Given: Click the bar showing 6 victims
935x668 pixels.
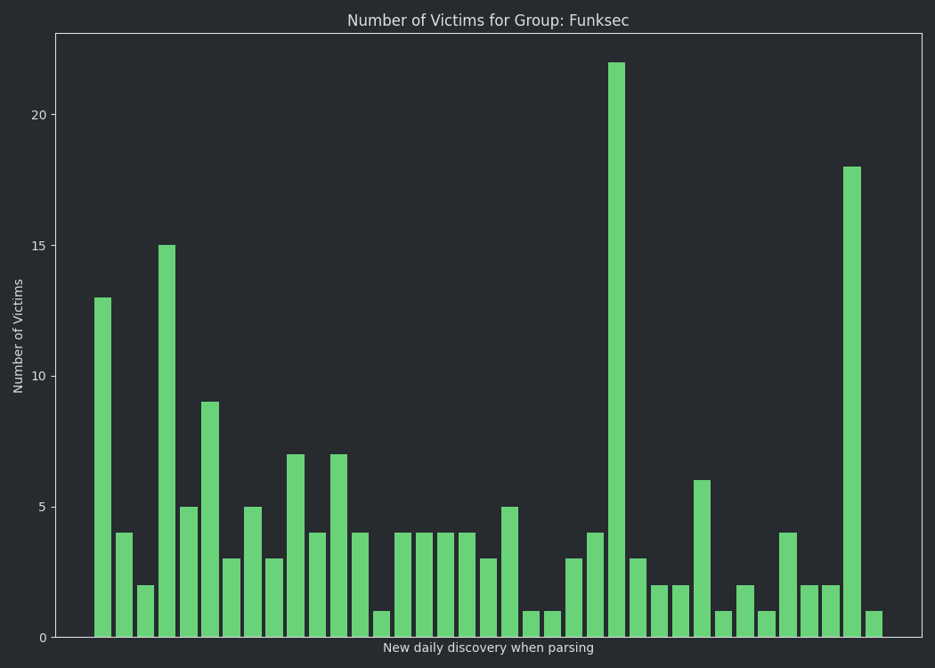Looking at the screenshot, I should (x=702, y=558).
